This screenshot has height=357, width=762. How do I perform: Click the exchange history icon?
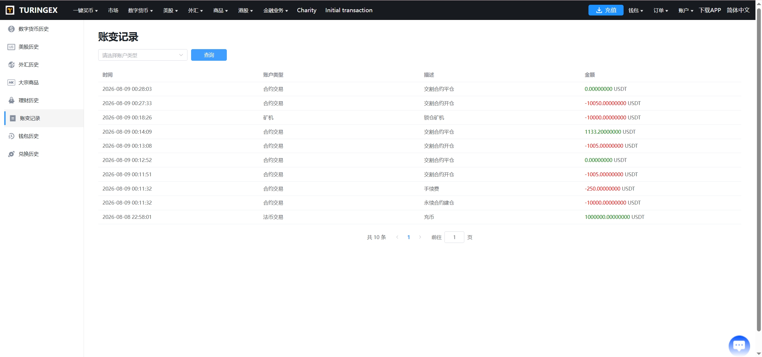pyautogui.click(x=11, y=154)
